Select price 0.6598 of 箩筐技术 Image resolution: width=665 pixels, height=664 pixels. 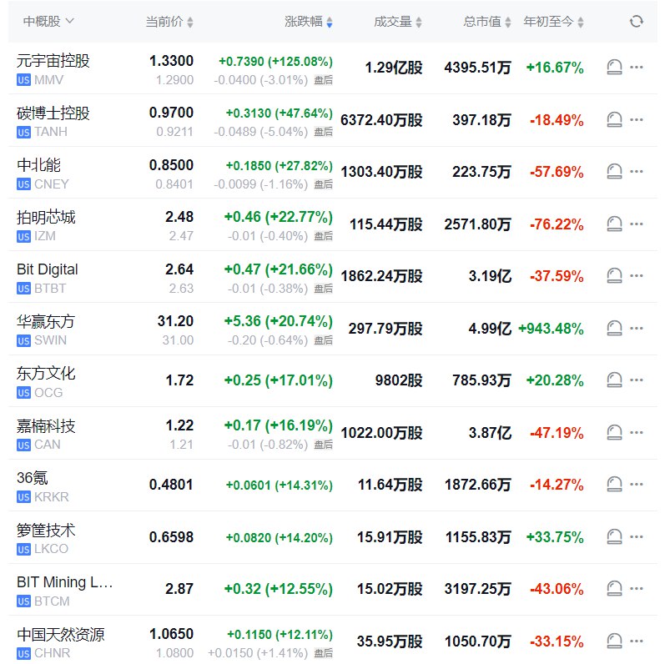pos(171,537)
